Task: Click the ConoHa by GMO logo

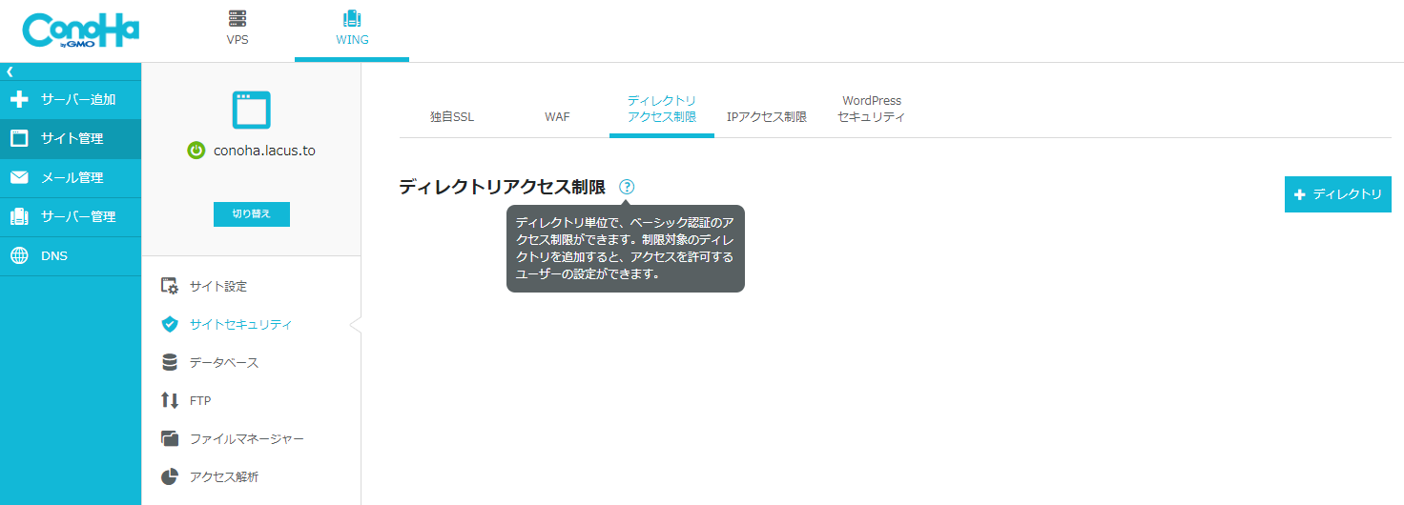Action: coord(81,30)
